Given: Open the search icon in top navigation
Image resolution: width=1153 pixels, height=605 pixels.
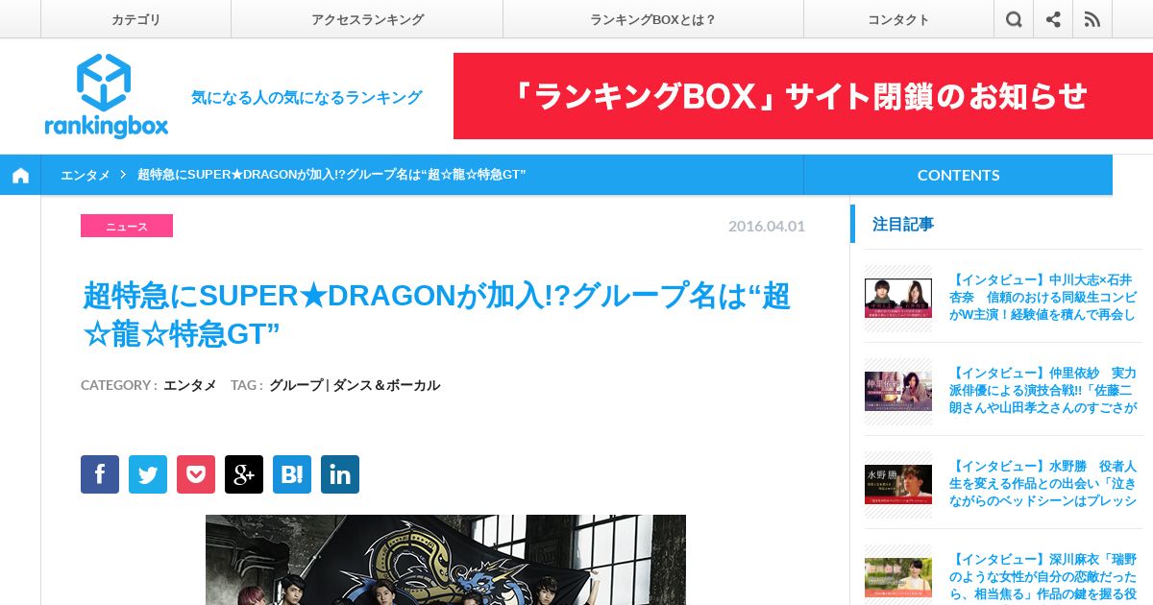Looking at the screenshot, I should (x=1014, y=19).
